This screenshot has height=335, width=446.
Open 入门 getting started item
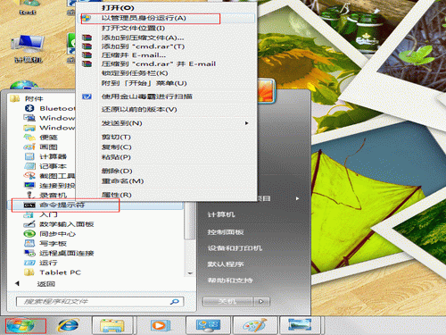[x=41, y=214]
